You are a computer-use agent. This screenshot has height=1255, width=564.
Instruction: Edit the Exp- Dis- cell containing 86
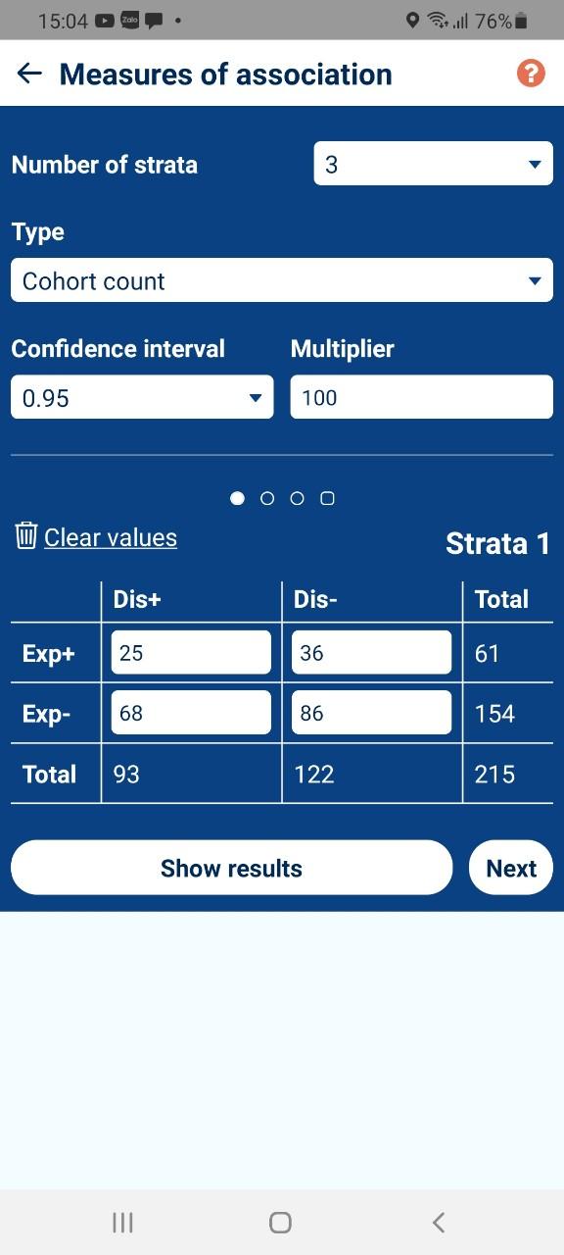click(x=372, y=713)
